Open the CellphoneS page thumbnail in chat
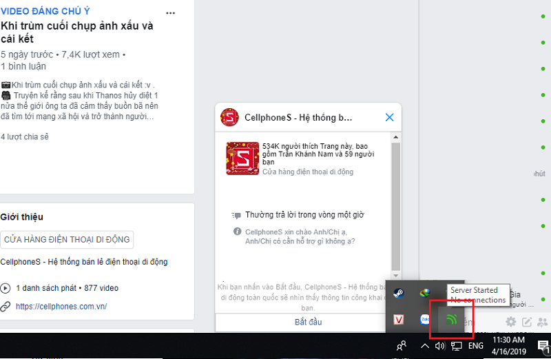Image resolution: width=551 pixels, height=359 pixels. click(x=242, y=158)
